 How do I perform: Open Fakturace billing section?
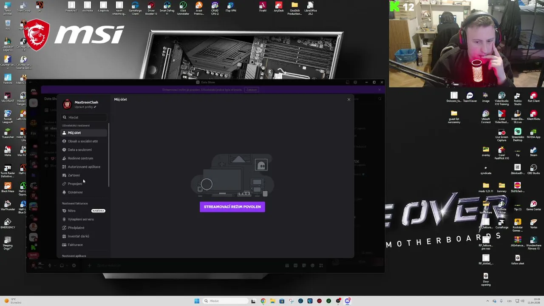(x=84, y=245)
